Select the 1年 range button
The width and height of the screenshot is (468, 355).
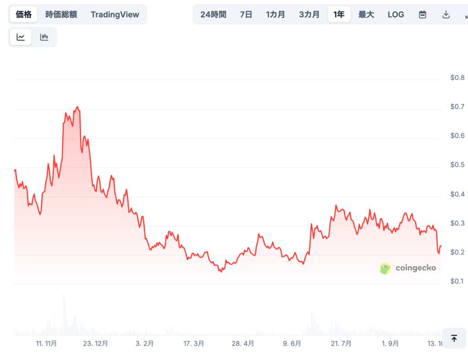[339, 15]
